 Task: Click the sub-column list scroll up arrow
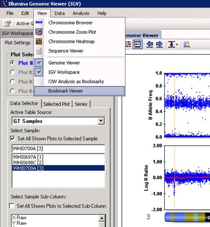102,218
